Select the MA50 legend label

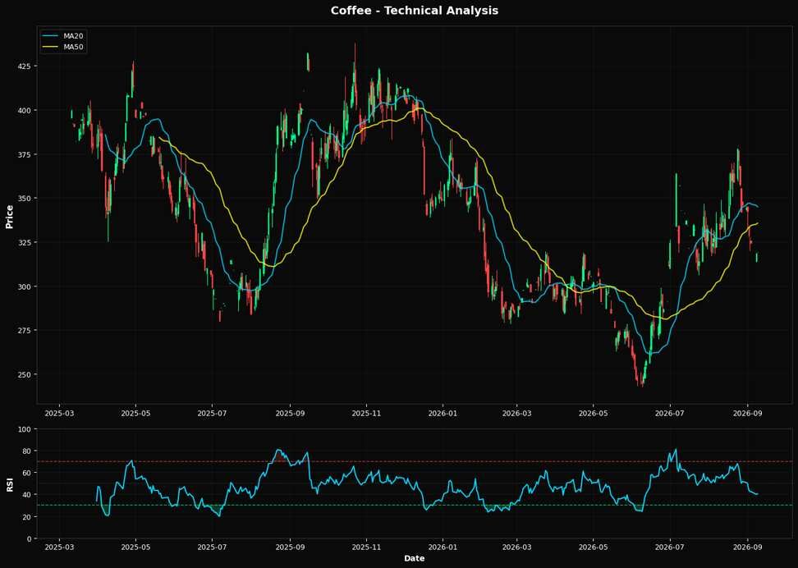pyautogui.click(x=74, y=47)
